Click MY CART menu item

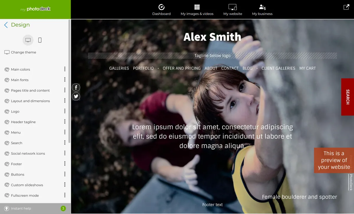click(x=307, y=68)
